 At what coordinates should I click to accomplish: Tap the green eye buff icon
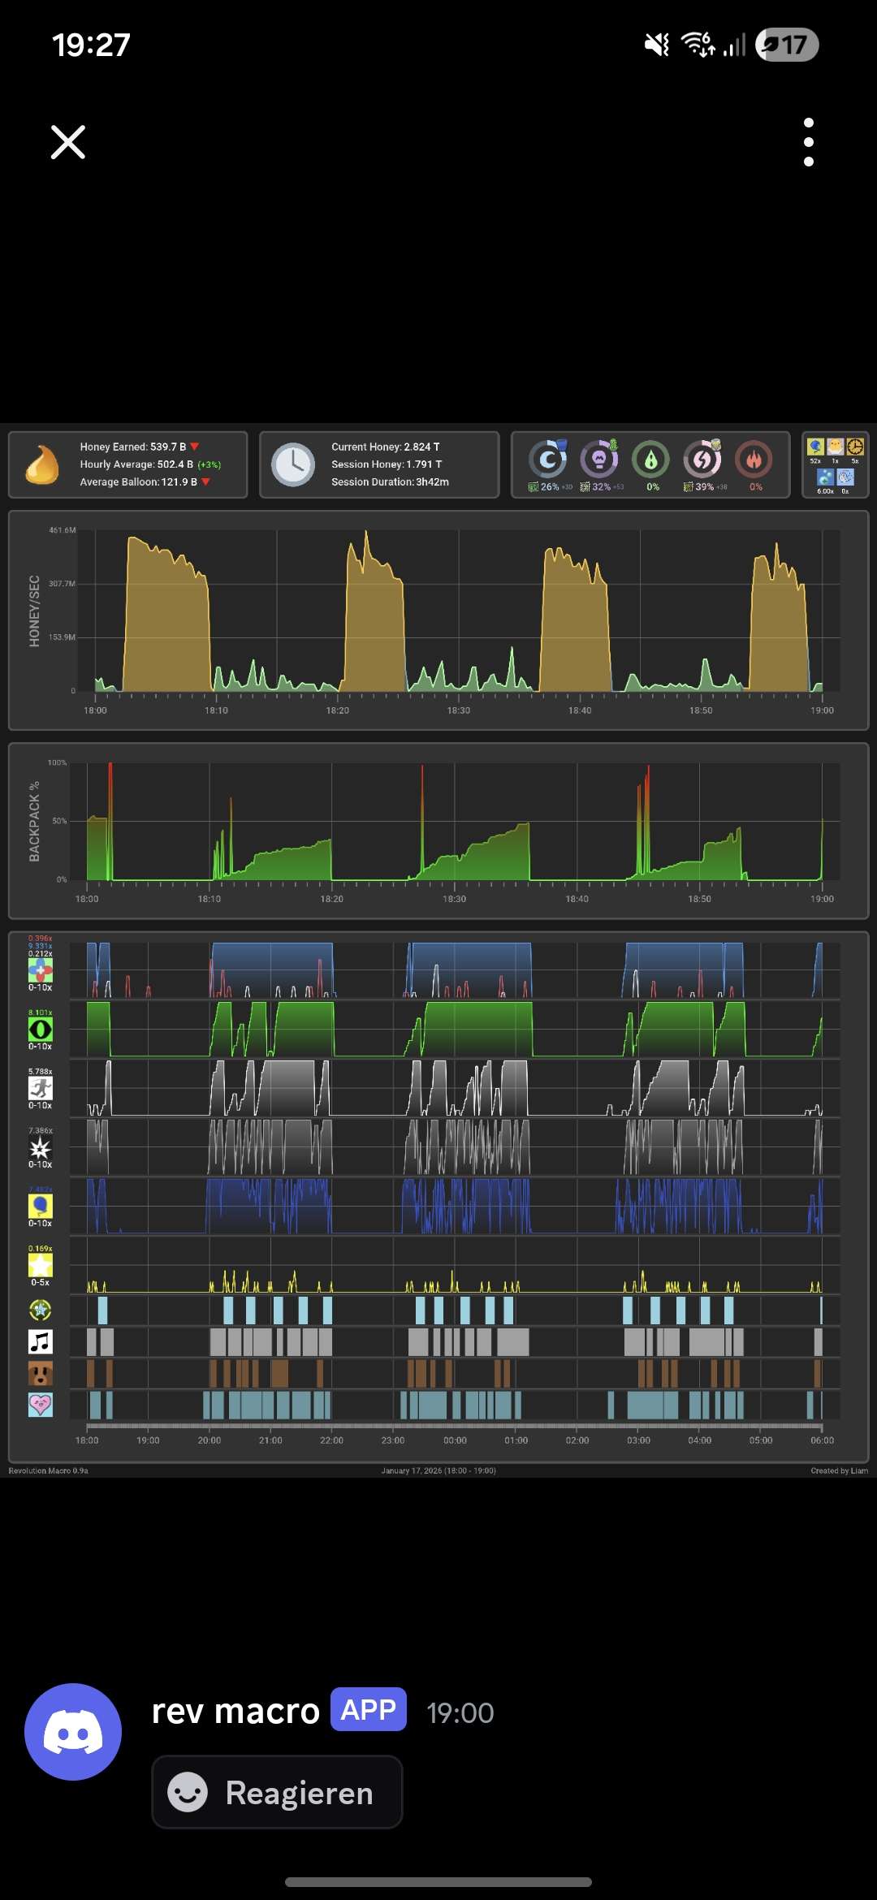coord(41,1030)
